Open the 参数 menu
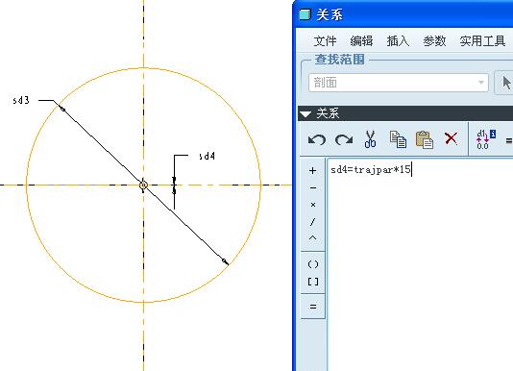This screenshot has width=513, height=371. click(x=434, y=41)
